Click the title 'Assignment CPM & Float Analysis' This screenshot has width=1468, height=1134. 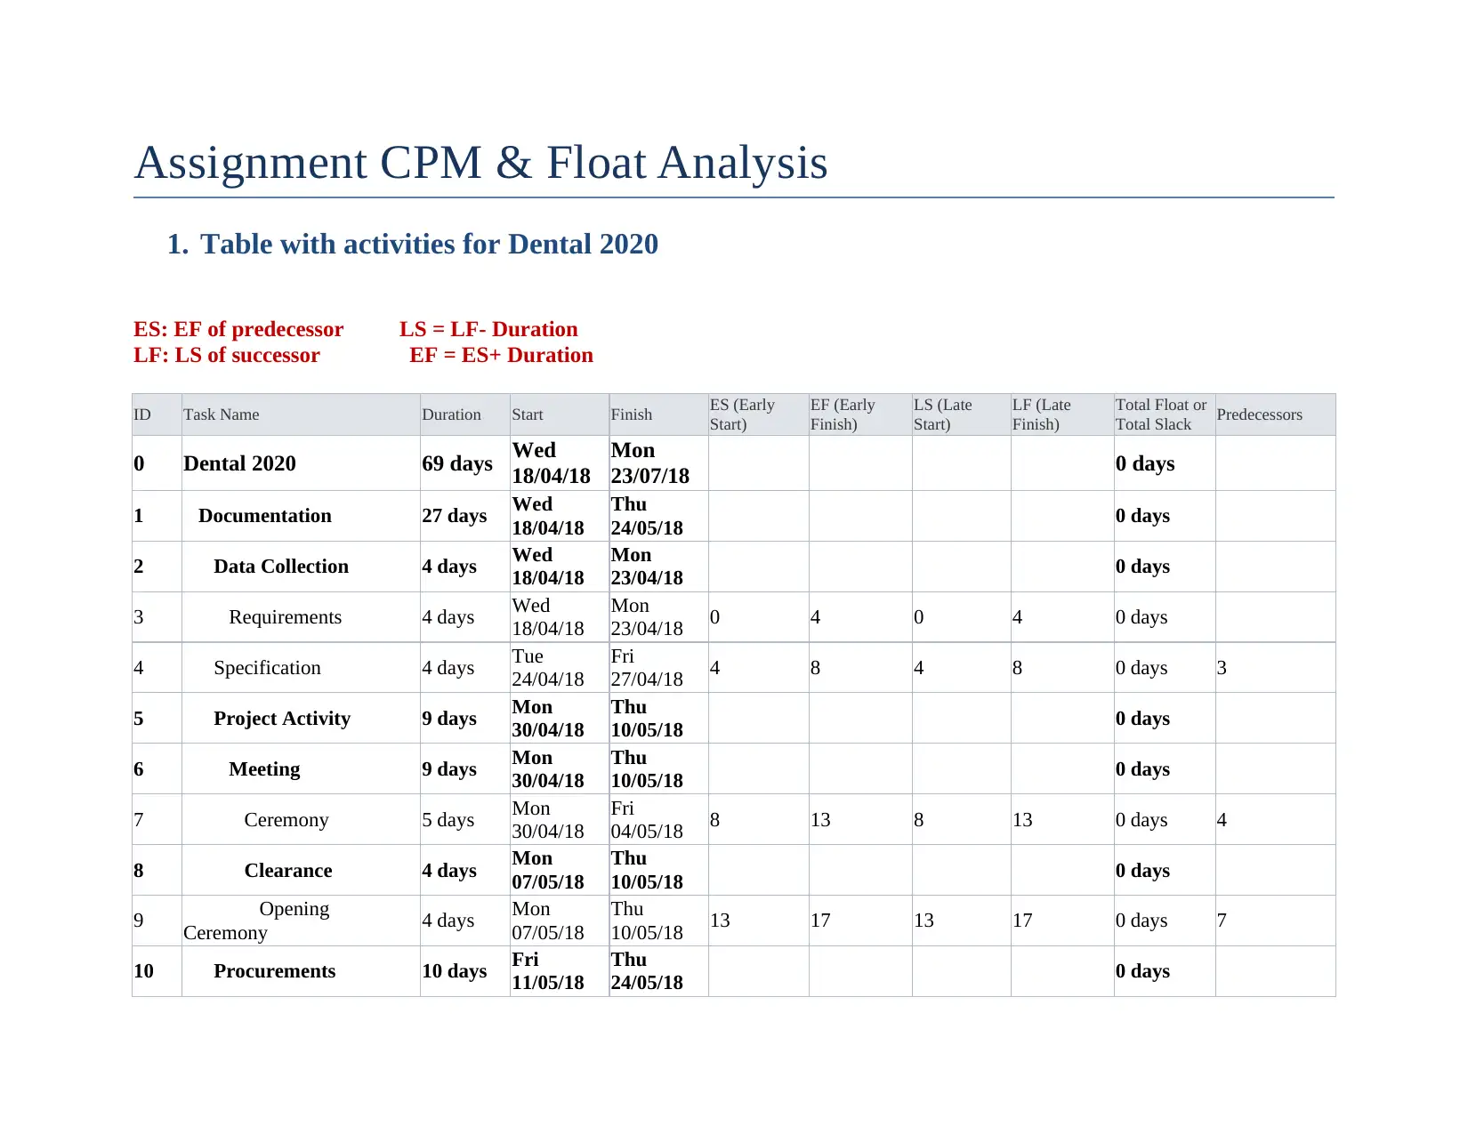pos(480,164)
